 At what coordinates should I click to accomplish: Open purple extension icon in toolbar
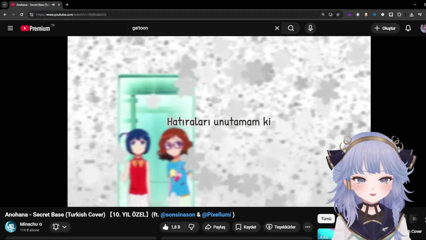[x=349, y=15]
